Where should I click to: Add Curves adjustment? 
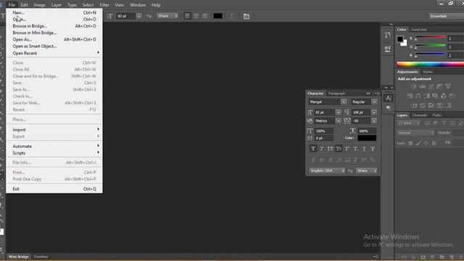431,86
